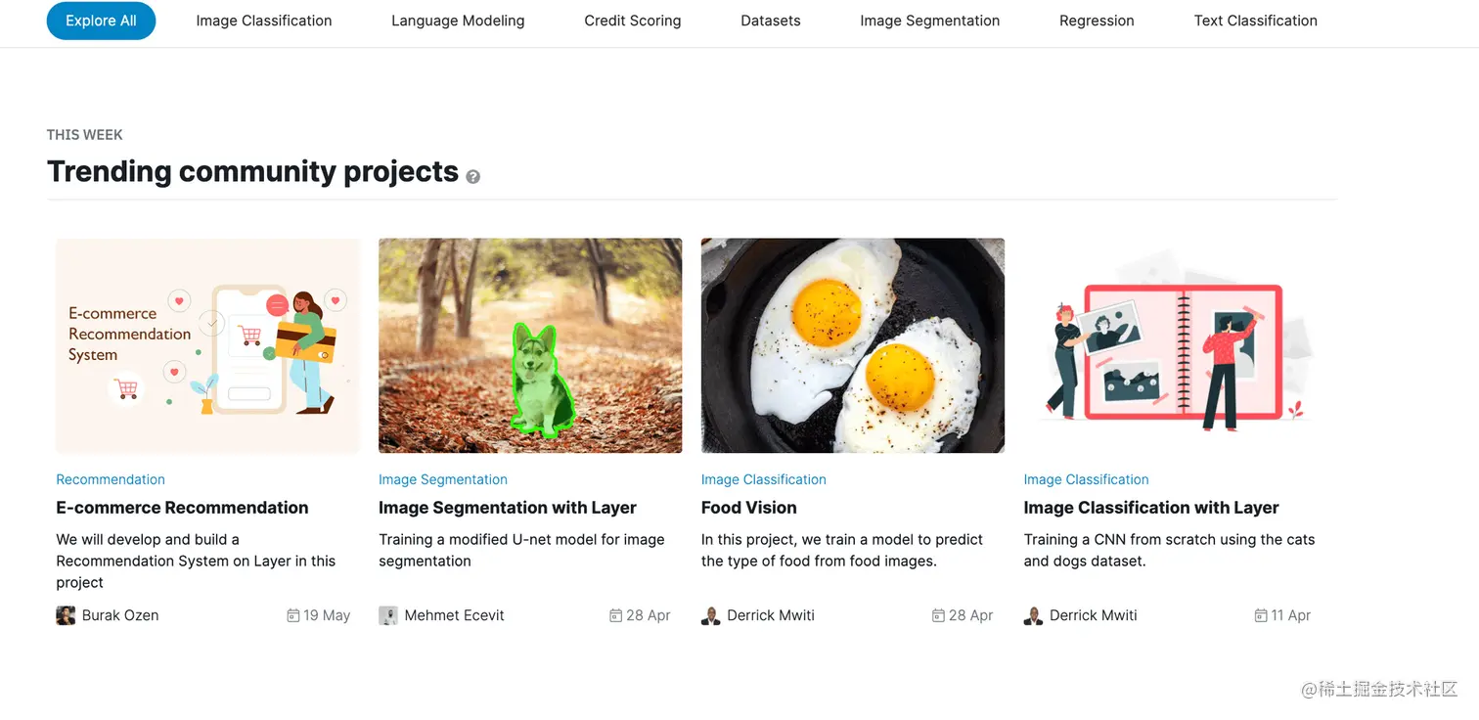Open the dog segmentation thumbnail image
This screenshot has width=1479, height=720.
pos(530,345)
